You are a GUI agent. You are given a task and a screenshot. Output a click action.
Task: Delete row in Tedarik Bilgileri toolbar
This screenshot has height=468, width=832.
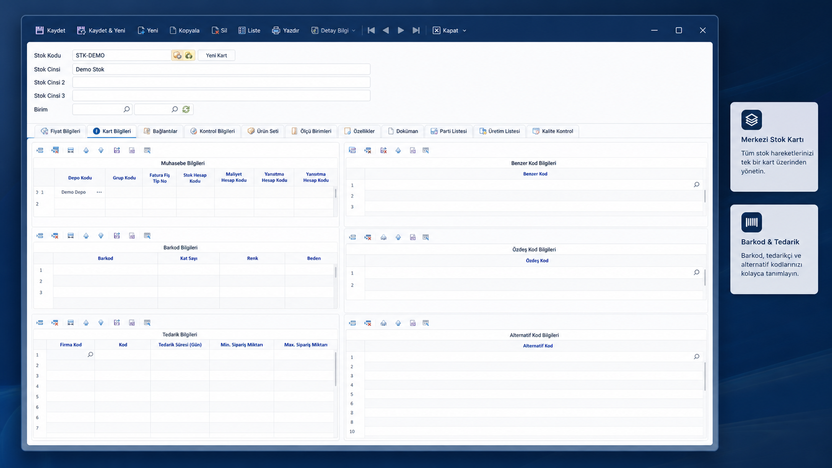coord(55,323)
